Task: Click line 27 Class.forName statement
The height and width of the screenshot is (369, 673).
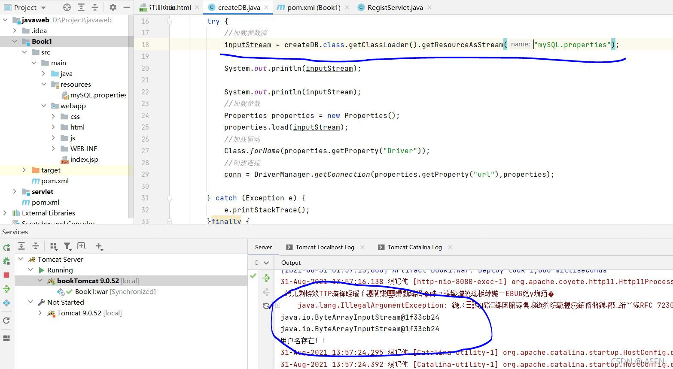Action: tap(327, 151)
